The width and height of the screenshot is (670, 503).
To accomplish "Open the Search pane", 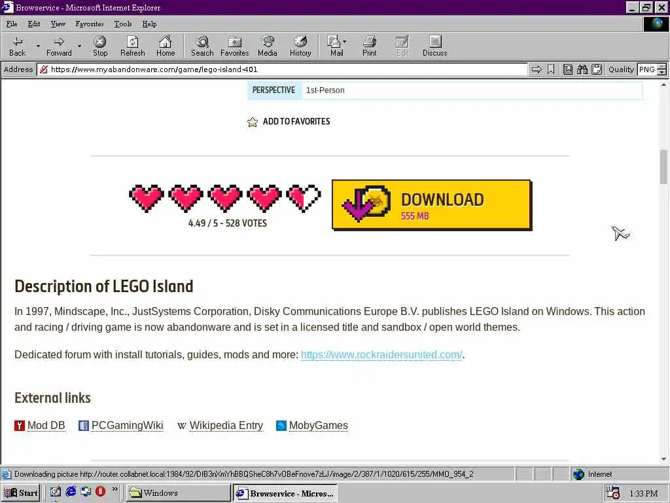I will click(x=202, y=47).
